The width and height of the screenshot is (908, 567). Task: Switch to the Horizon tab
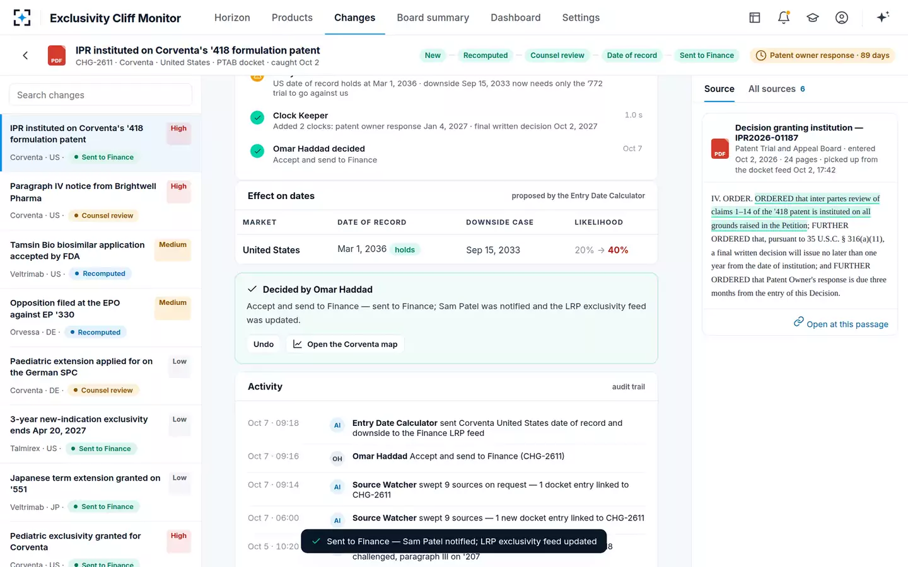click(232, 18)
